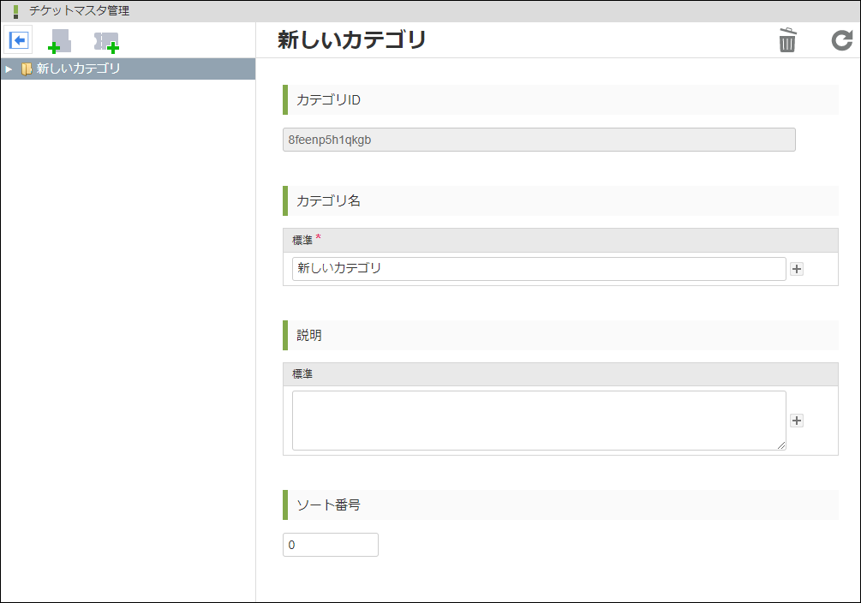The height and width of the screenshot is (603, 861).
Task: Click the add new category icon
Action: tap(59, 41)
